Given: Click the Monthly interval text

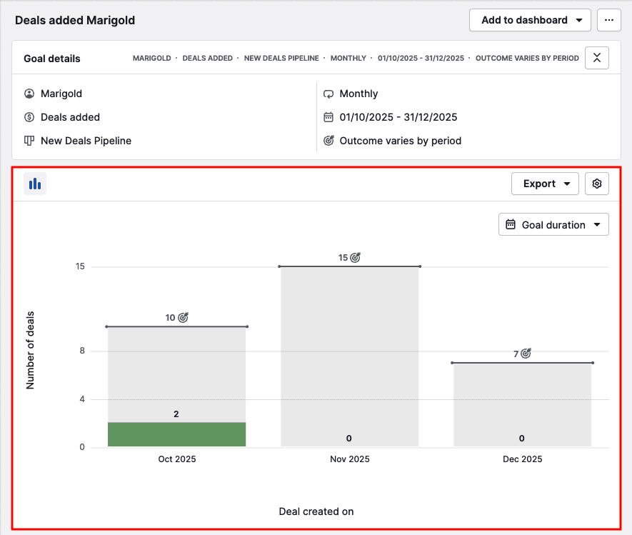Looking at the screenshot, I should pyautogui.click(x=358, y=94).
